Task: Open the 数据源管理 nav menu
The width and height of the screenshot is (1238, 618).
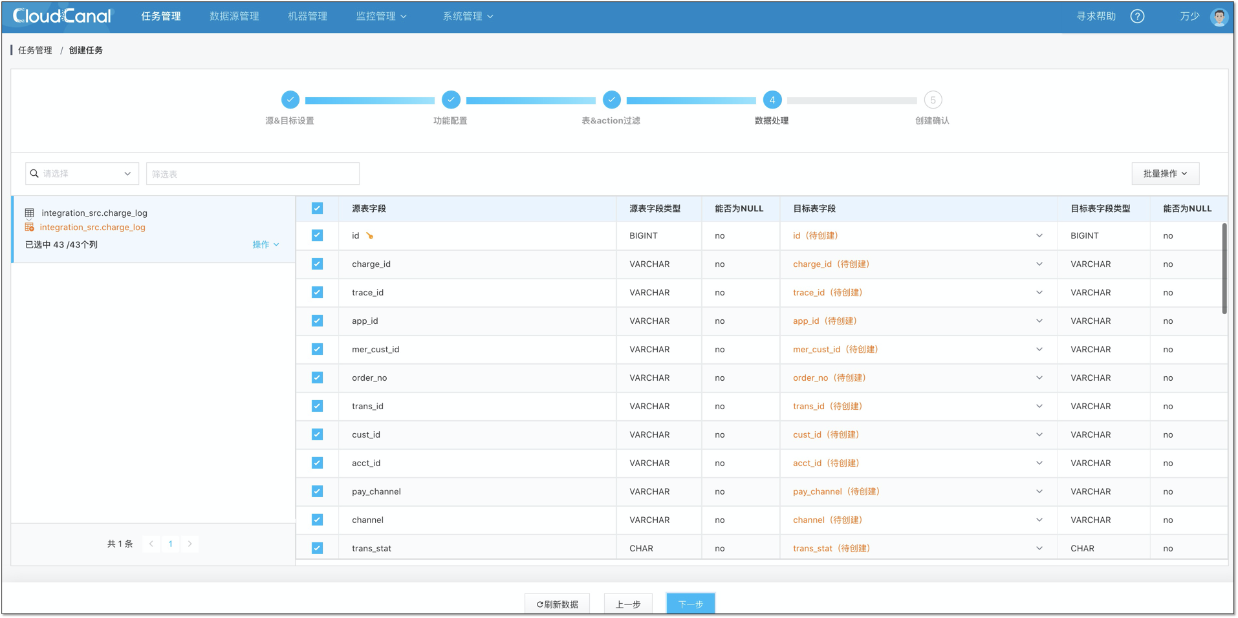Action: pos(234,16)
